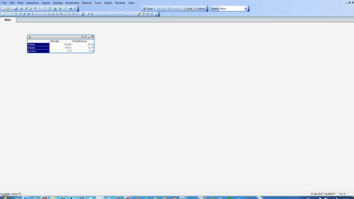The height and width of the screenshot is (199, 354).
Task: Open the Clear button dropdown arrow
Action: tap(155, 9)
